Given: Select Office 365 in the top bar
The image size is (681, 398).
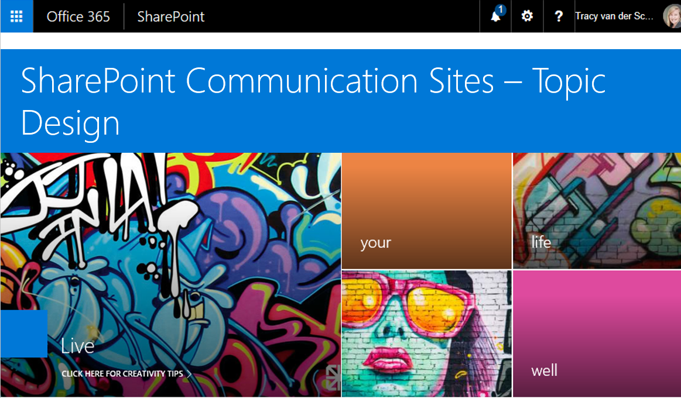Looking at the screenshot, I should pyautogui.click(x=78, y=16).
